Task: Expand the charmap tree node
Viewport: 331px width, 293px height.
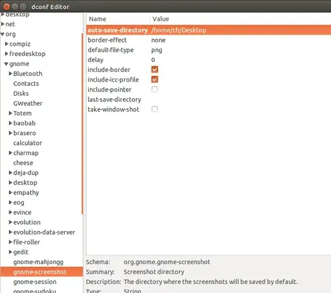Action: [x=10, y=153]
